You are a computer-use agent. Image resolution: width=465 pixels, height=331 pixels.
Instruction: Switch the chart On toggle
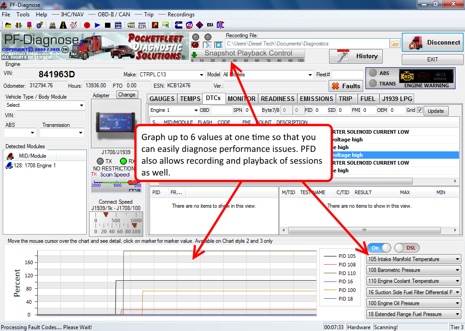[379, 248]
